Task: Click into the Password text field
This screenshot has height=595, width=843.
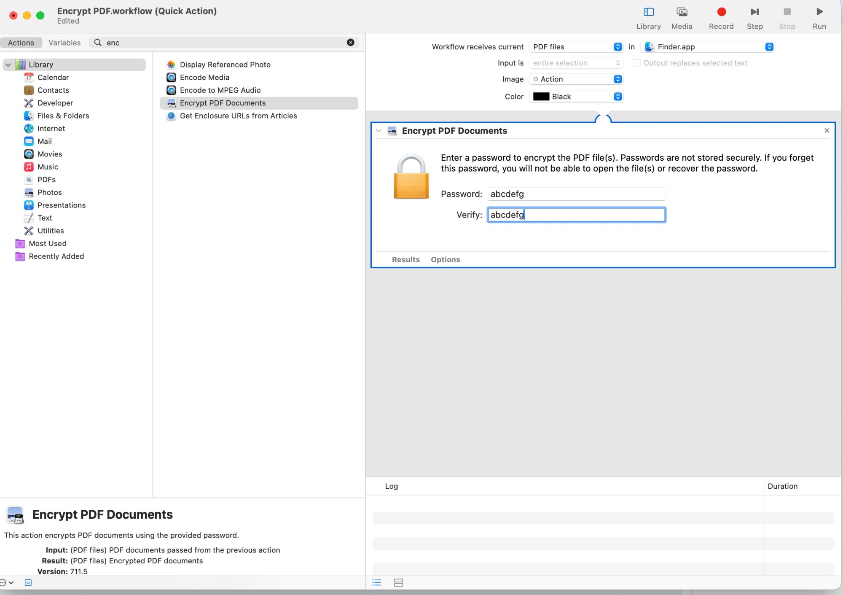Action: tap(576, 194)
